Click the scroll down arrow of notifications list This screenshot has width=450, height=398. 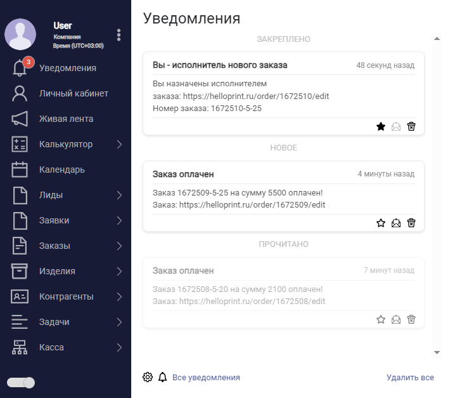(x=437, y=352)
